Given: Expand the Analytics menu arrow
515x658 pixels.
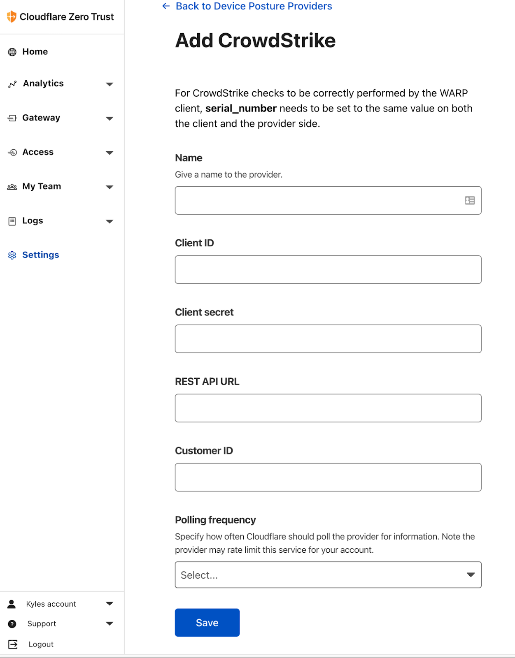Looking at the screenshot, I should click(x=110, y=84).
